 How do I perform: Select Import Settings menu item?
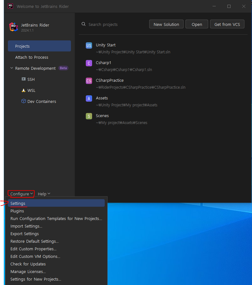coord(56,226)
